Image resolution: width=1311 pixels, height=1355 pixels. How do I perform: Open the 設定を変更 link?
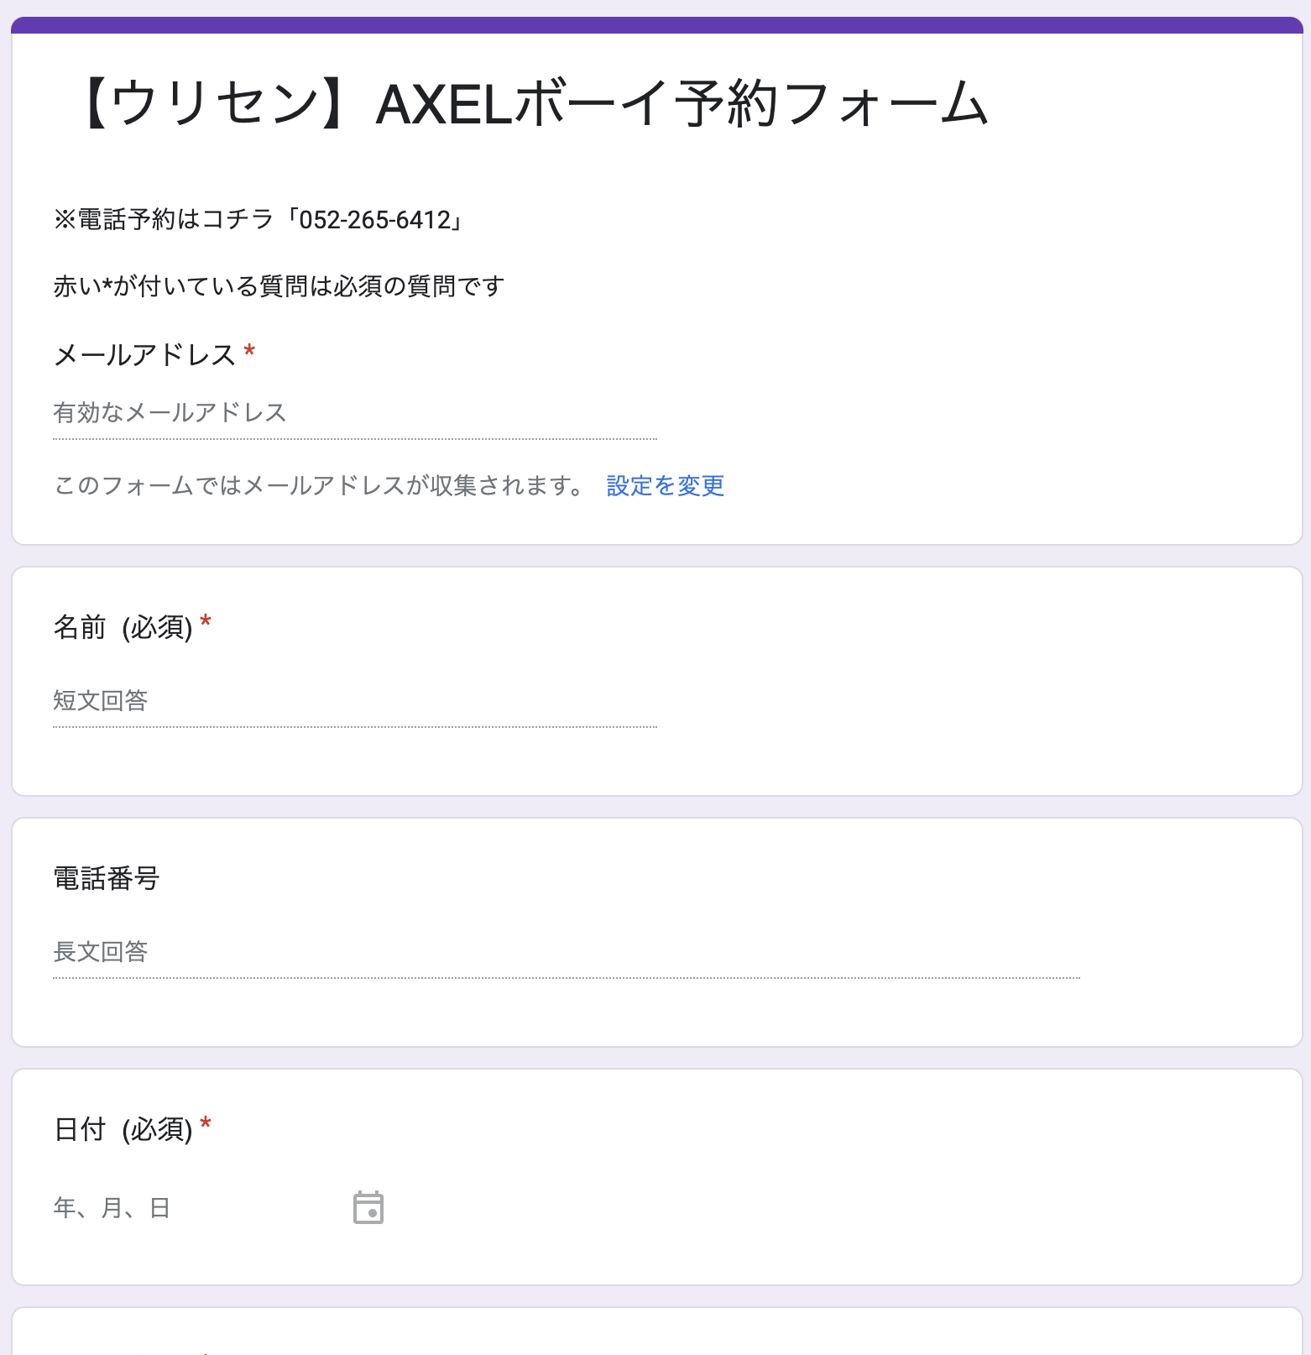(665, 486)
